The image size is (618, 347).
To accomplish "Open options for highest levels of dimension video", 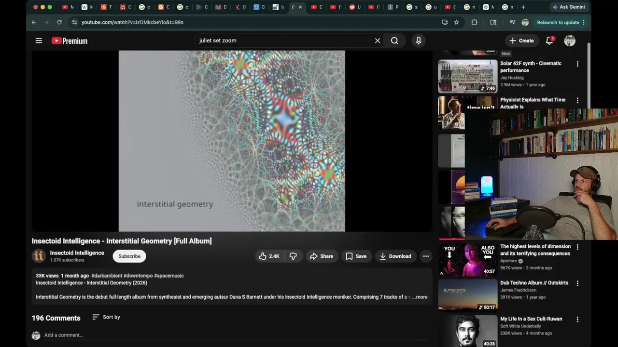I will click(577, 247).
